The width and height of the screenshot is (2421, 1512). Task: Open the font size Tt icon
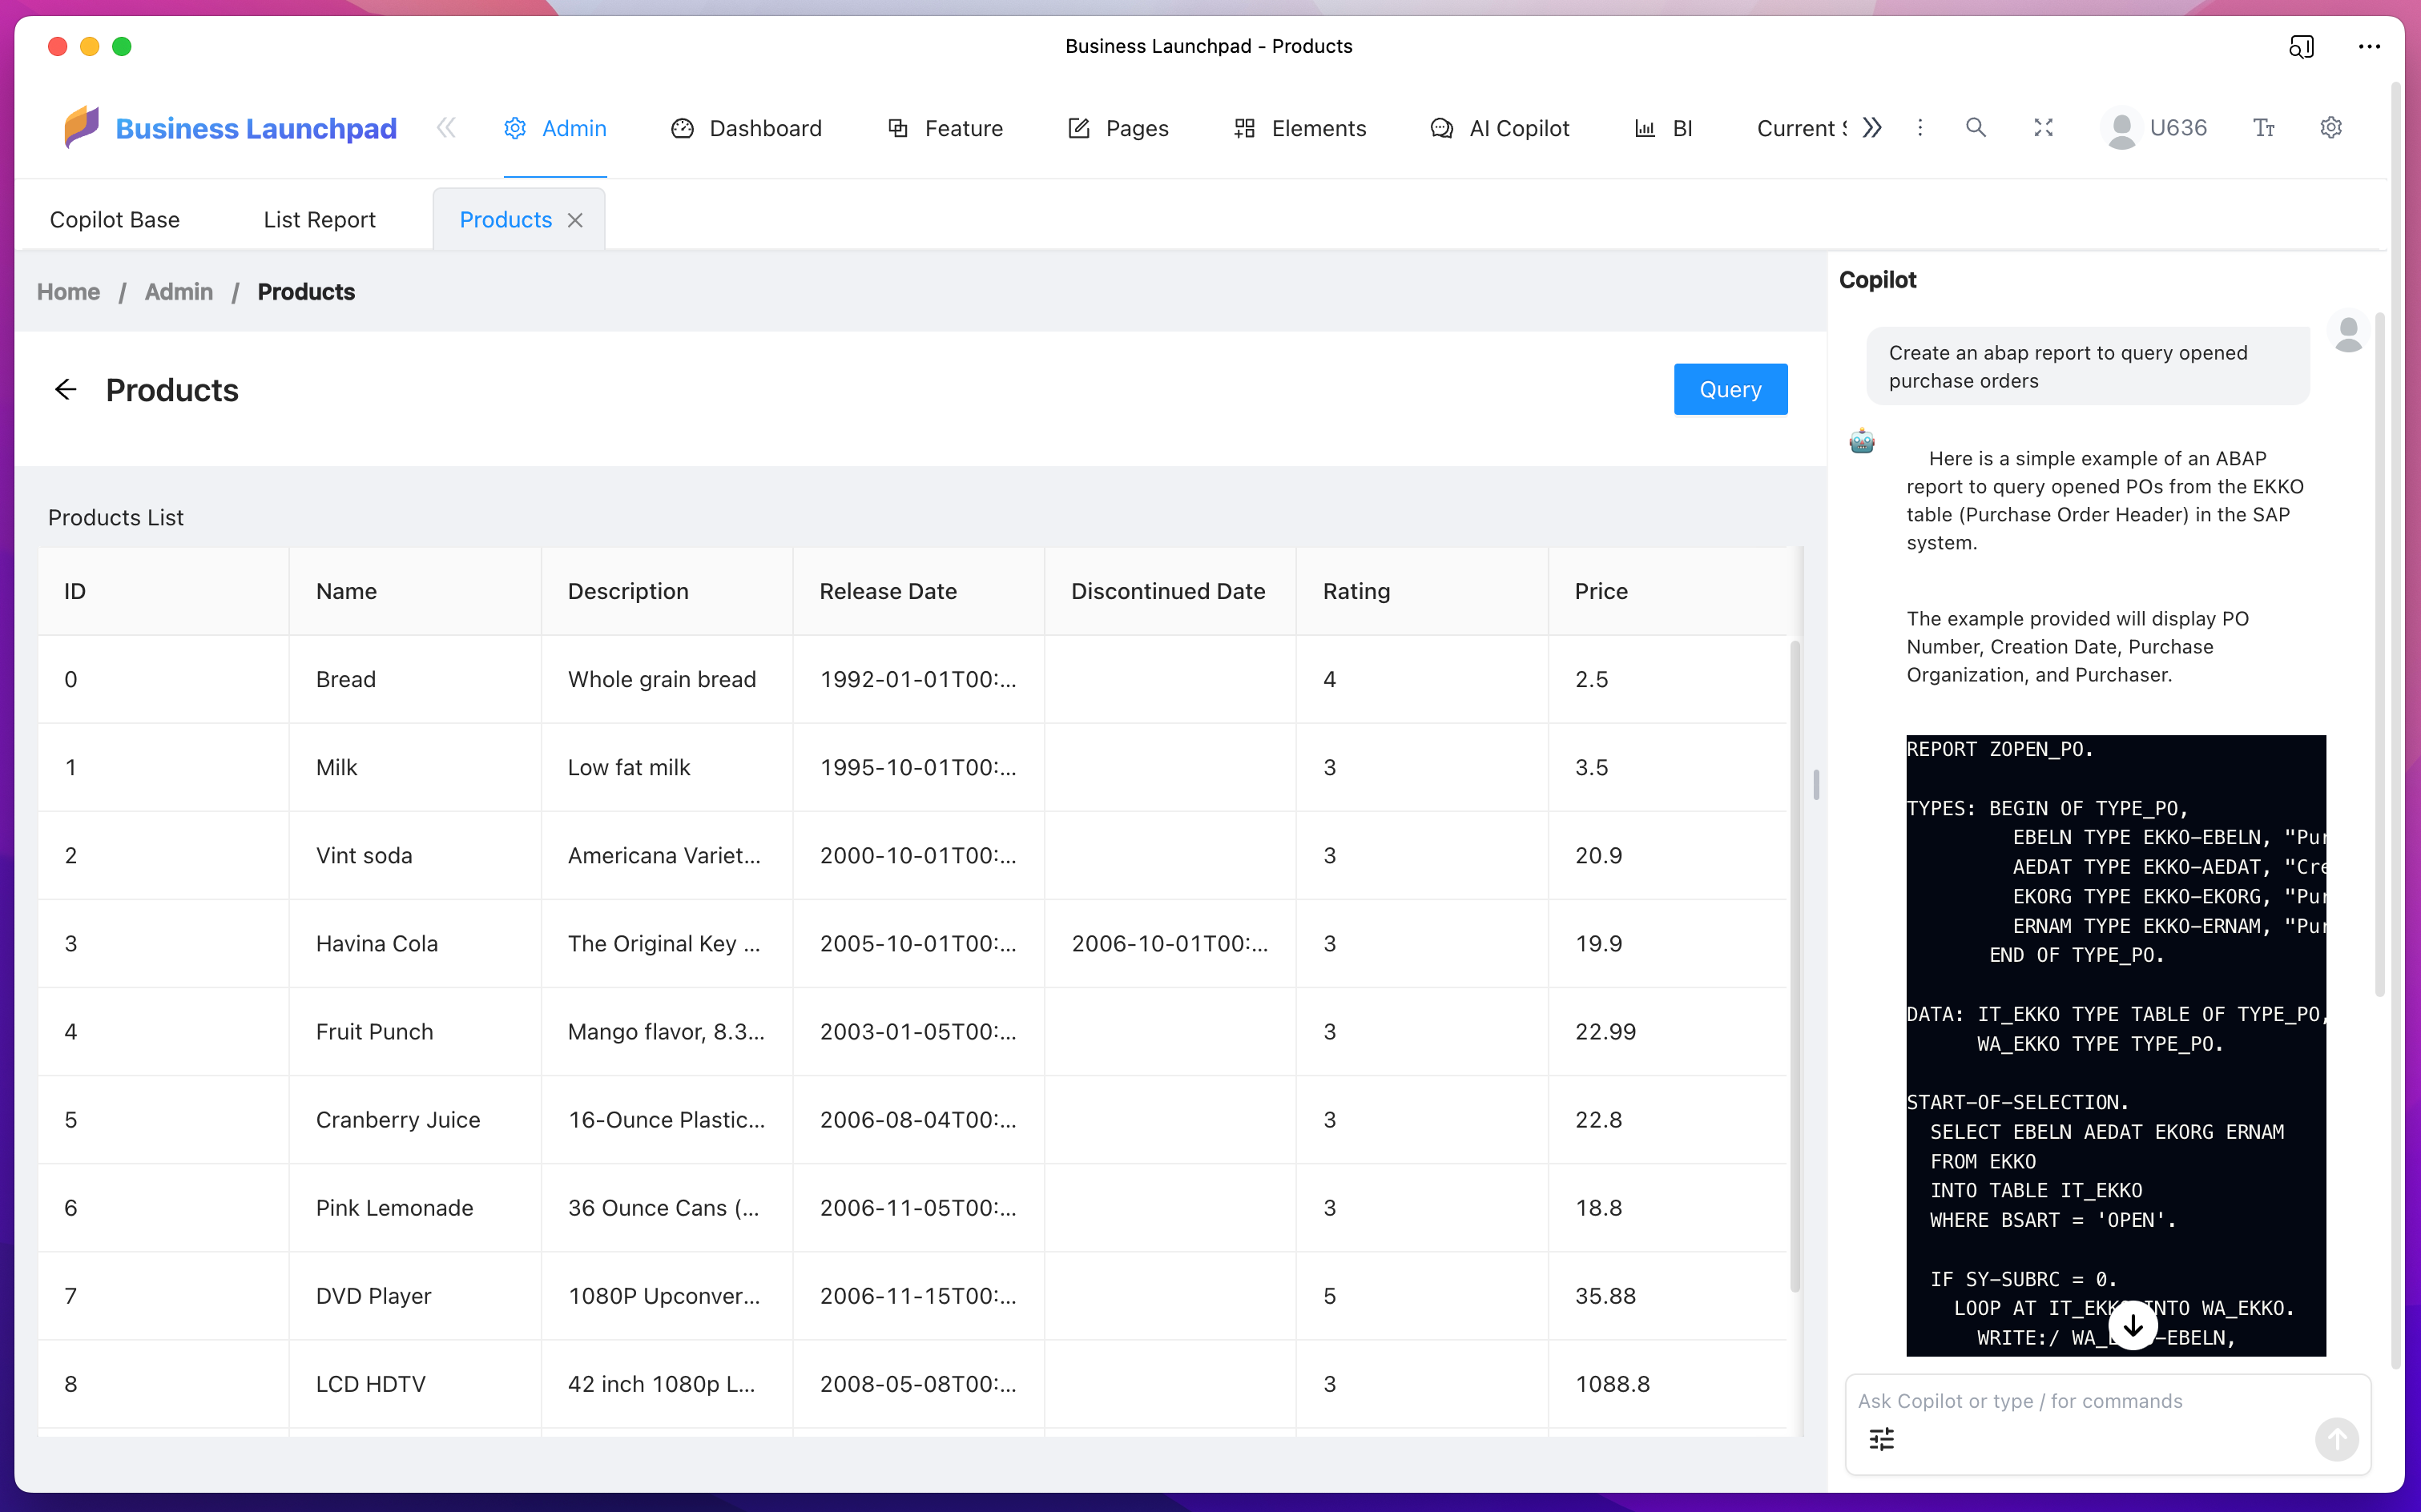(x=2264, y=128)
